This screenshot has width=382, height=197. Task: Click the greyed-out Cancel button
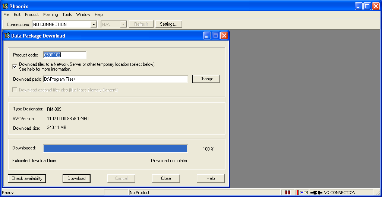[121, 178]
